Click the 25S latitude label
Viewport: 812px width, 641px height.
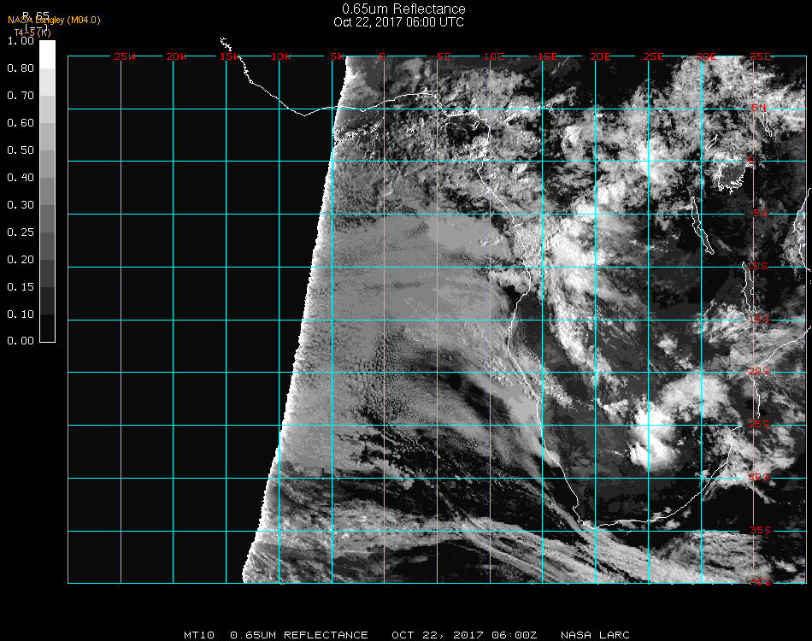760,425
